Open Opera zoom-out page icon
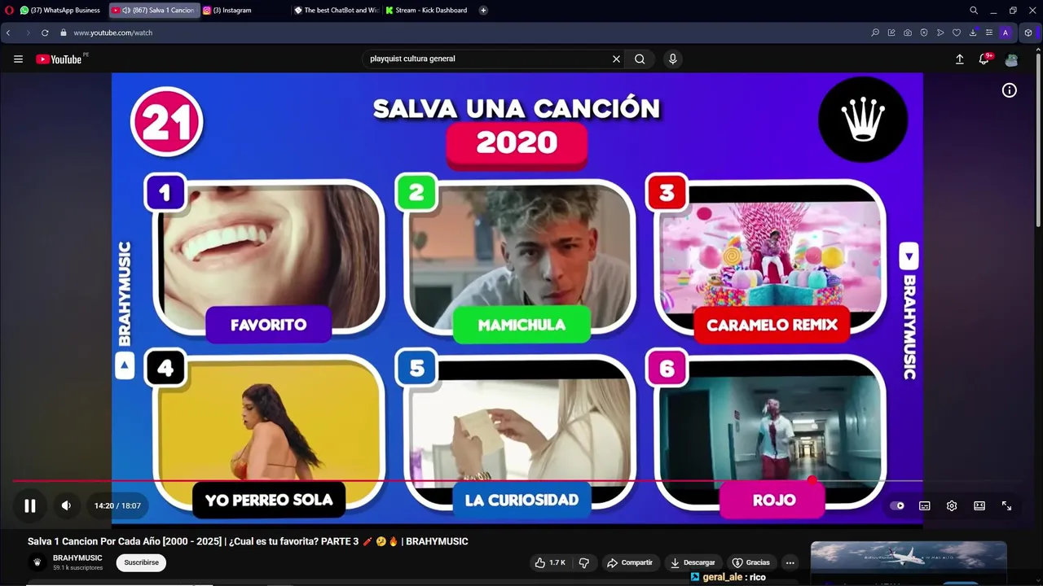 875,33
